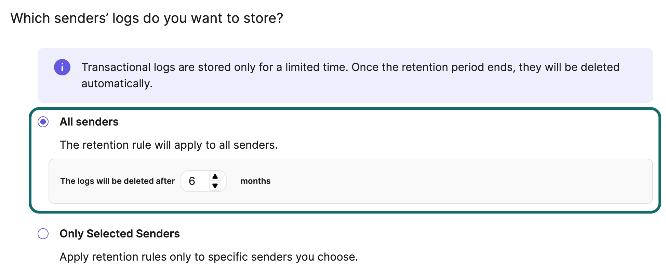
Task: Select the circular icon inside the info badge
Action: 62,67
